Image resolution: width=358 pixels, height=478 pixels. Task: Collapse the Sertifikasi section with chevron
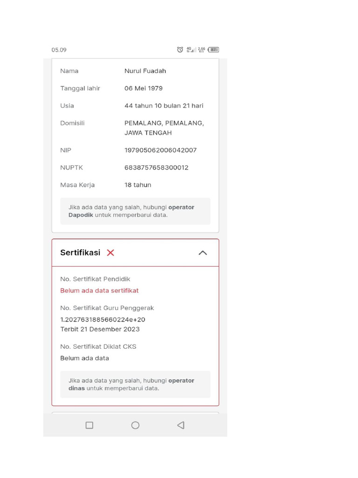[x=202, y=253]
